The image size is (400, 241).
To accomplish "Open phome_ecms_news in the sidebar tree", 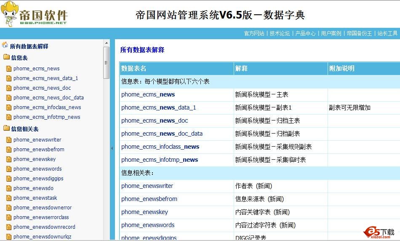I will (x=37, y=68).
